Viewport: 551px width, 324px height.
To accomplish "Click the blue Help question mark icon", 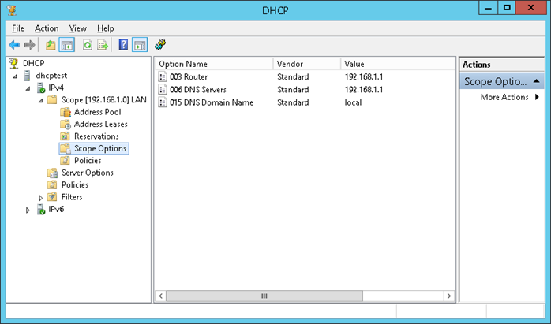I will [123, 45].
